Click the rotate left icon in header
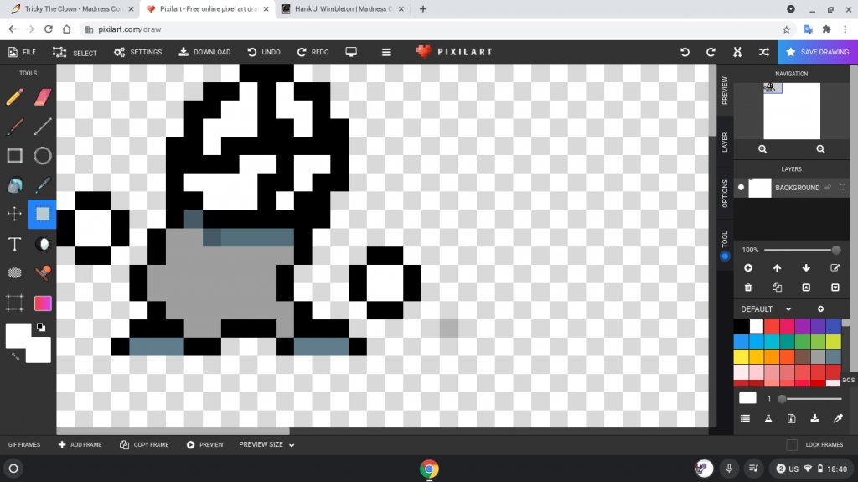This screenshot has height=482, width=858. 685,52
